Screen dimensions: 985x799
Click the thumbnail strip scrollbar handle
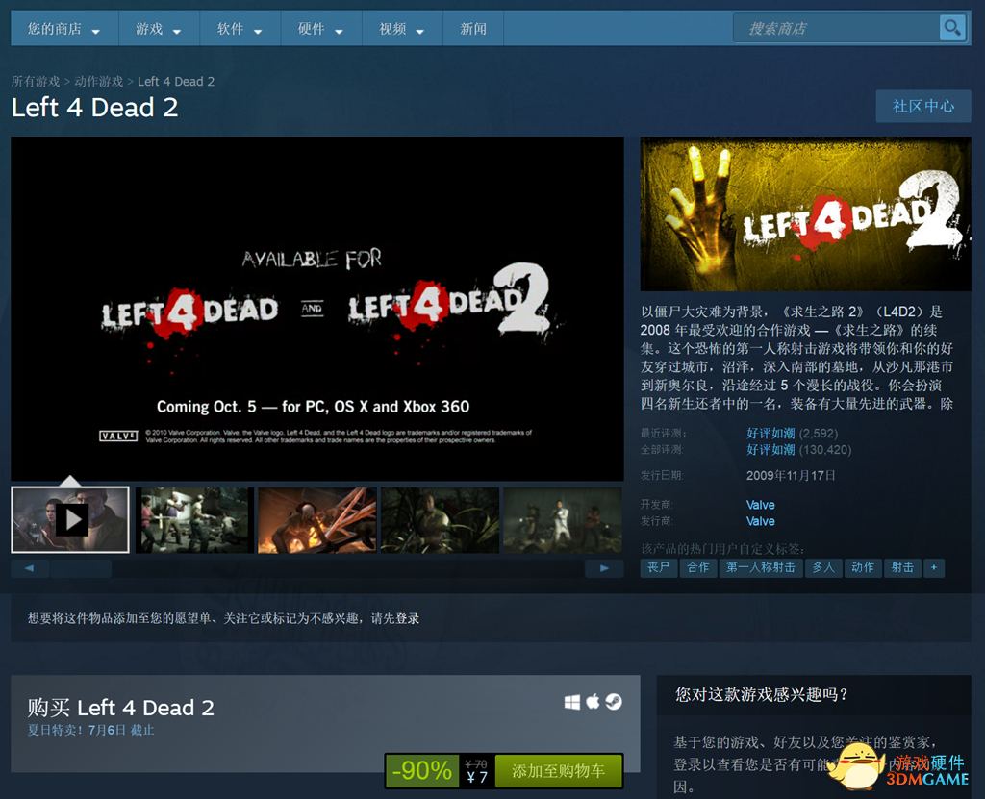coord(81,568)
